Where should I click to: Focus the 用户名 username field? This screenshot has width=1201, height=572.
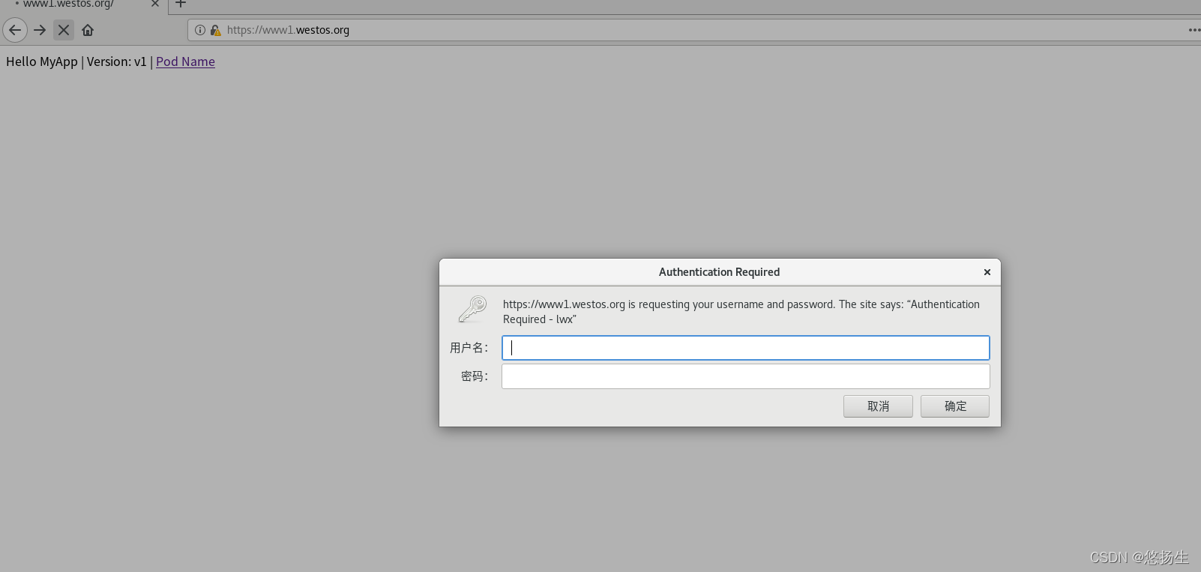[x=746, y=348]
